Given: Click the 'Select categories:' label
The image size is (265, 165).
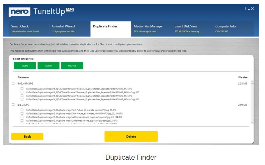Looking at the screenshot, I should tap(23, 59).
